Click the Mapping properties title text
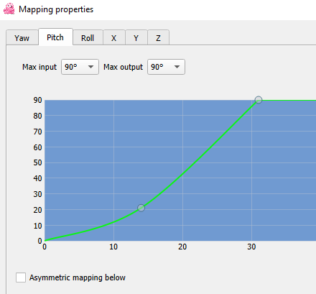This screenshot has width=316, height=294. click(56, 9)
